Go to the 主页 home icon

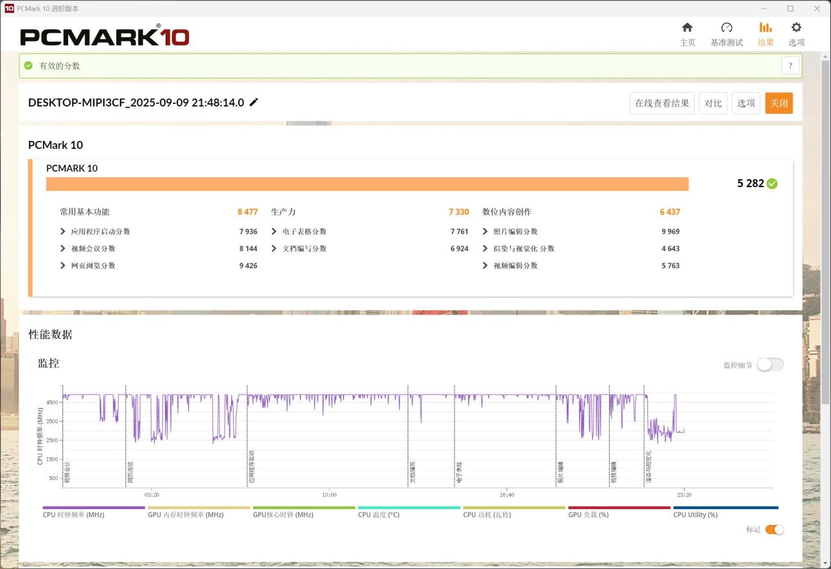(x=687, y=27)
